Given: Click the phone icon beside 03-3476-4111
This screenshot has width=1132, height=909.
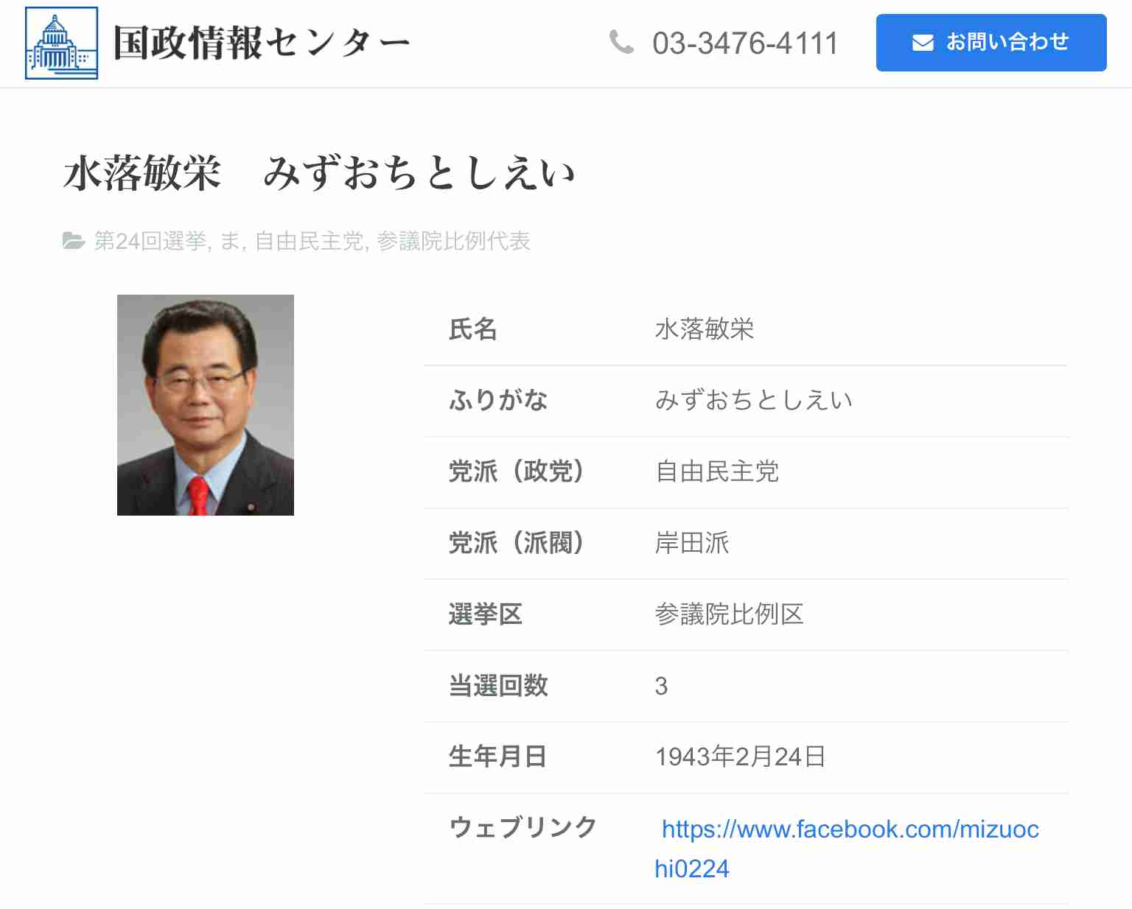Looking at the screenshot, I should pos(621,42).
